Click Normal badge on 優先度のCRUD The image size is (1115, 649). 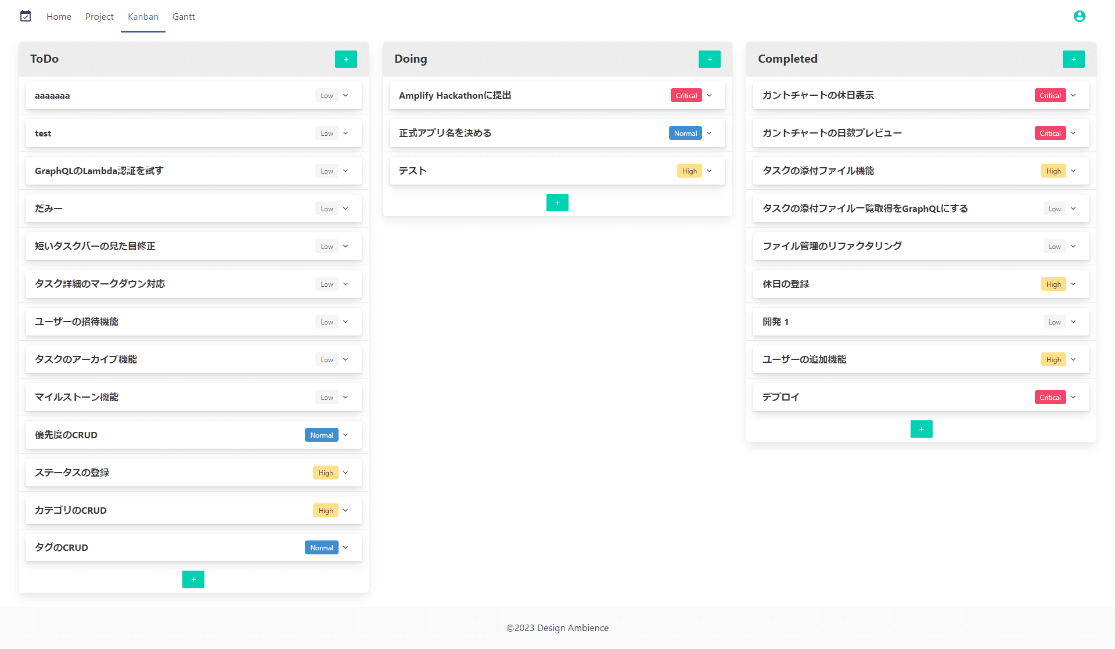[321, 435]
